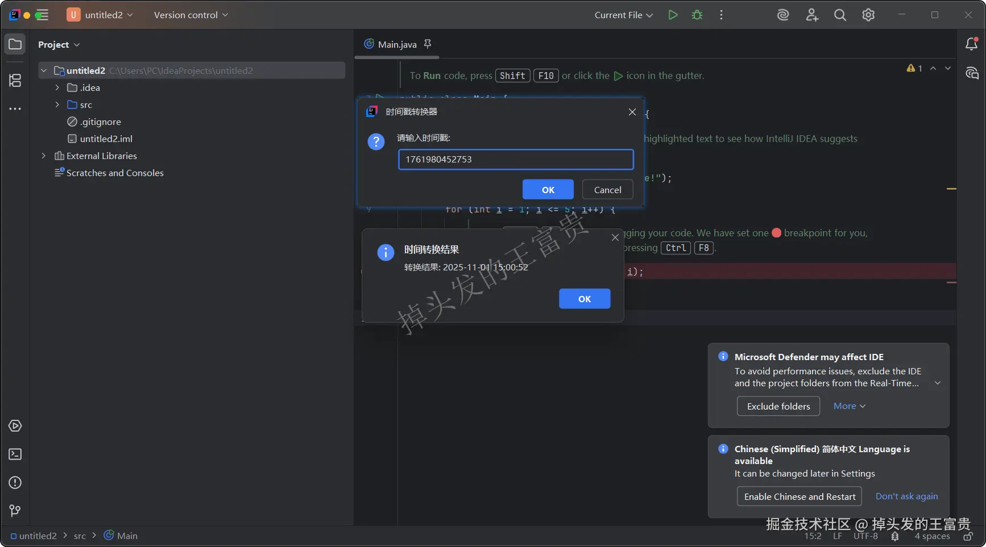Expand the External Libraries node
Viewport: 986px width, 547px height.
pyautogui.click(x=43, y=156)
